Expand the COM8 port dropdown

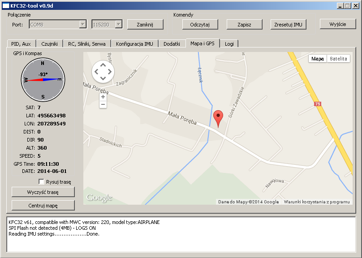click(x=82, y=25)
